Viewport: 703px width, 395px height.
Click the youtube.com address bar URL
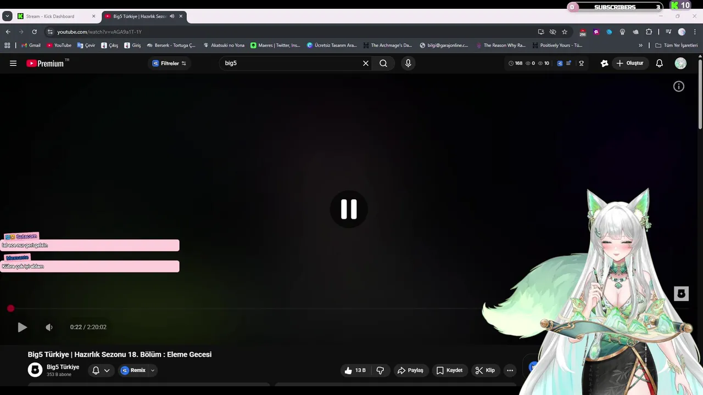[99, 32]
